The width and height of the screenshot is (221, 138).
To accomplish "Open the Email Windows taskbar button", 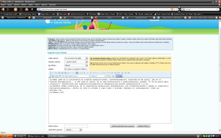I will pos(58,136).
